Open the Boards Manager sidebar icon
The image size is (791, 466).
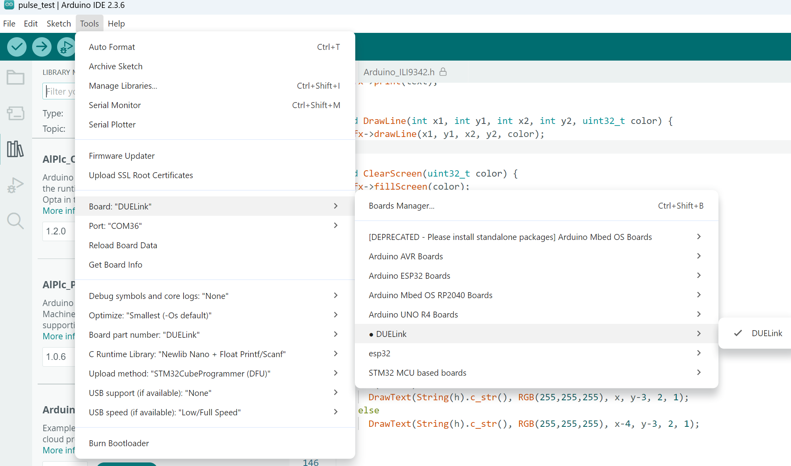click(x=15, y=113)
